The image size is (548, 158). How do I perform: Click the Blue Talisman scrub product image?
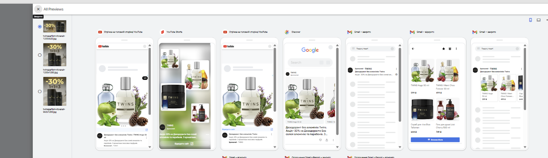tap(422, 110)
